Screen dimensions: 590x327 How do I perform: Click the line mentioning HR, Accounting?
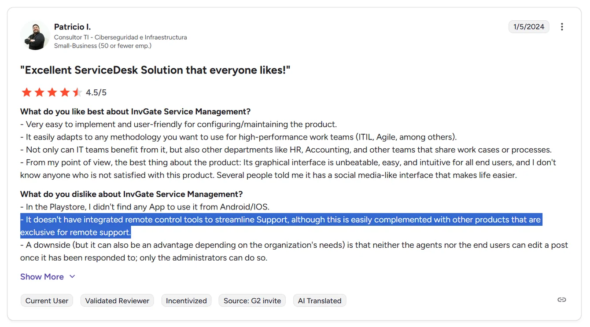click(286, 150)
